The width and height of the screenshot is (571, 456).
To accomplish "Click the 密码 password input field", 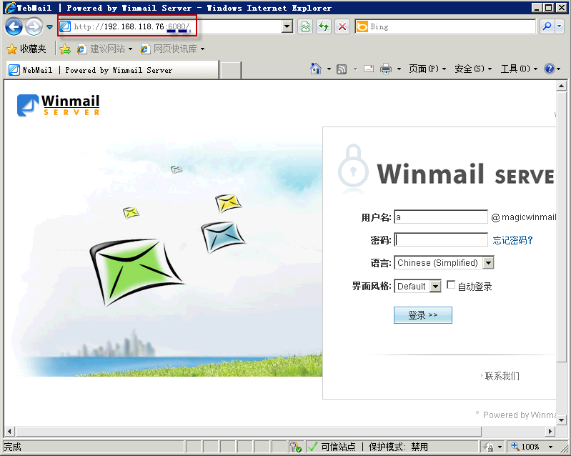I will [x=441, y=239].
